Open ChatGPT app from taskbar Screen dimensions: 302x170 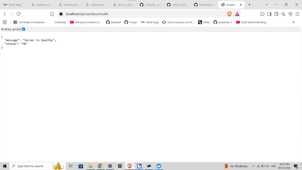click(110, 166)
